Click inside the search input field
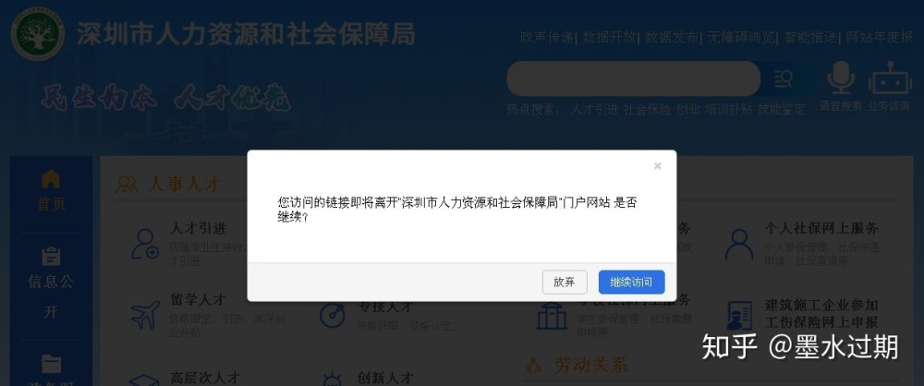 tap(634, 78)
